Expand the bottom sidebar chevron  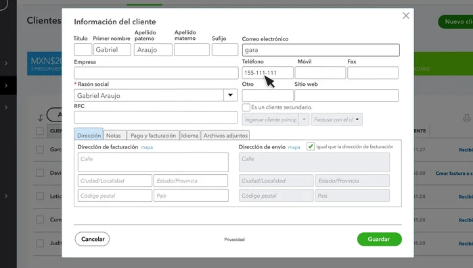[x=6, y=196]
